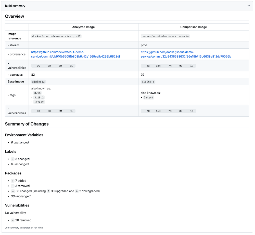Click the - stream row label

(x=13, y=45)
